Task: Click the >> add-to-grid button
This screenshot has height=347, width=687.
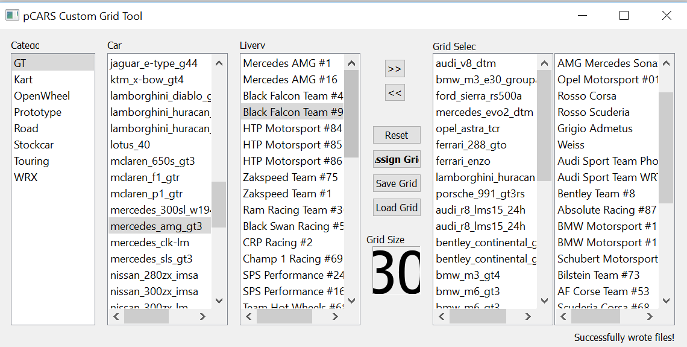Action: [395, 69]
